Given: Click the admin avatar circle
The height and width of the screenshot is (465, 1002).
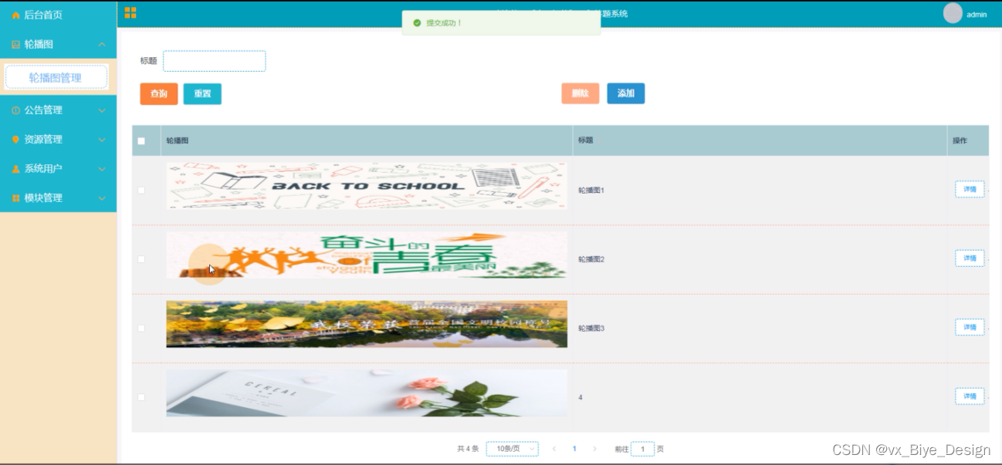Looking at the screenshot, I should [x=953, y=13].
